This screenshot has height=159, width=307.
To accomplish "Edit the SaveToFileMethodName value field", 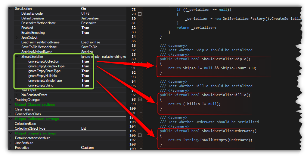I will tap(89, 47).
